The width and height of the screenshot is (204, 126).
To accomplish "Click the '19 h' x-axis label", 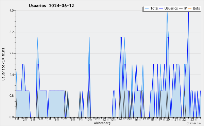I will pyautogui.click(x=161, y=119).
